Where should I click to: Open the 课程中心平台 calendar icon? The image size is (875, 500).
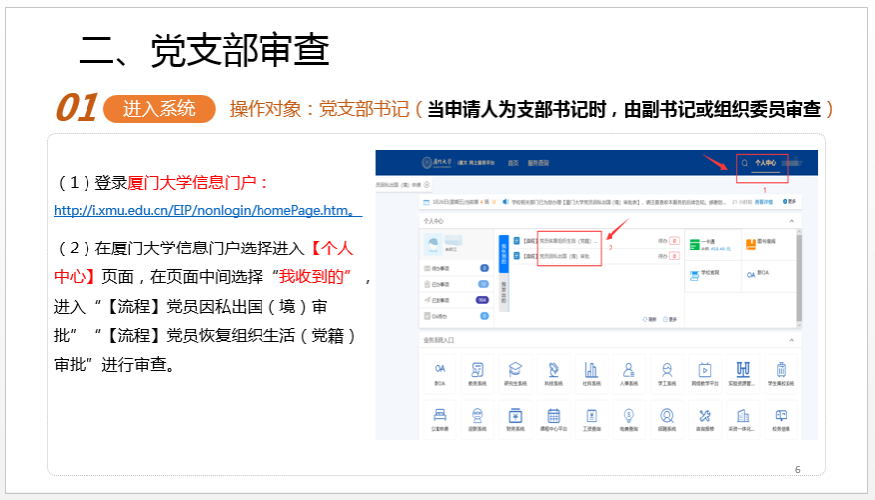point(553,417)
